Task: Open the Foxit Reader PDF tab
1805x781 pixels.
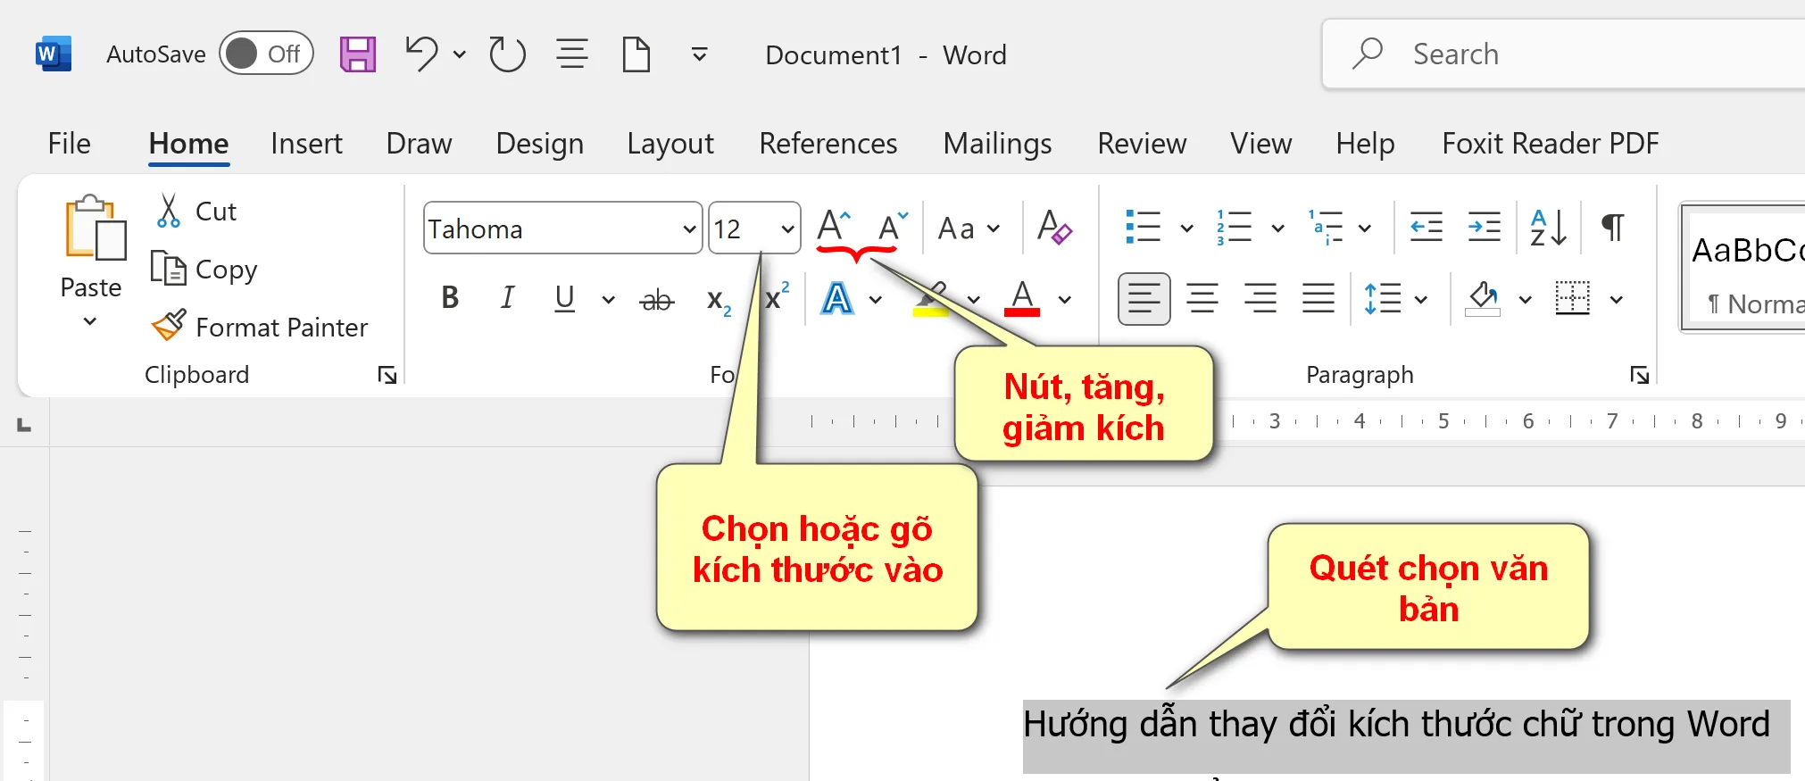Action: (1551, 143)
